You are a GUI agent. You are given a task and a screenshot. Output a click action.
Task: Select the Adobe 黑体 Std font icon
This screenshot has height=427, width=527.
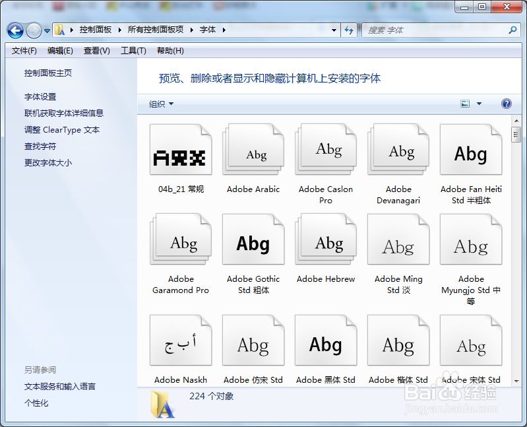(326, 341)
